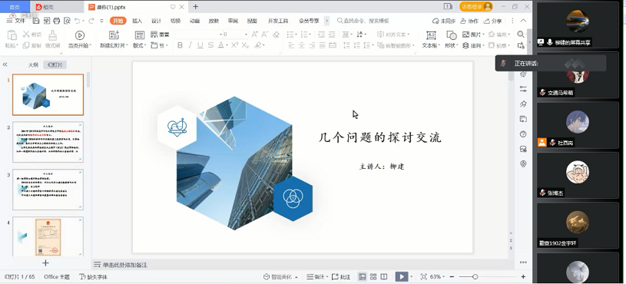Click the zoom out minus button
The image size is (626, 284).
452,277
